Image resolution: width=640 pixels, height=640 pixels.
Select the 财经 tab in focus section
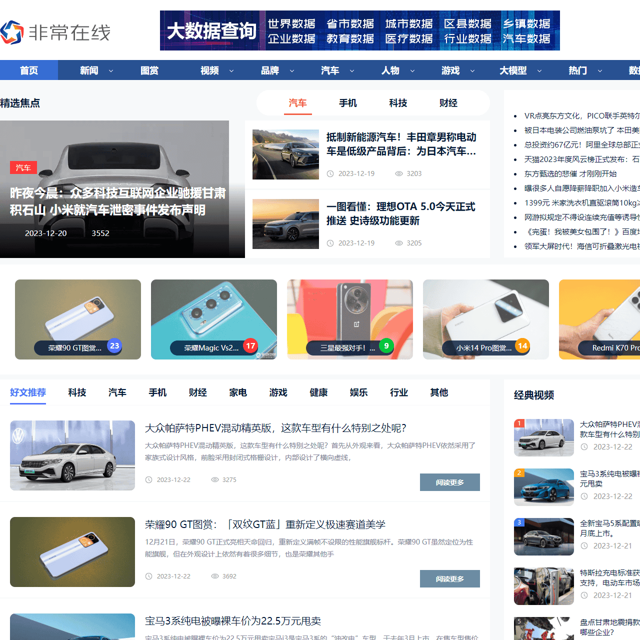[x=448, y=103]
